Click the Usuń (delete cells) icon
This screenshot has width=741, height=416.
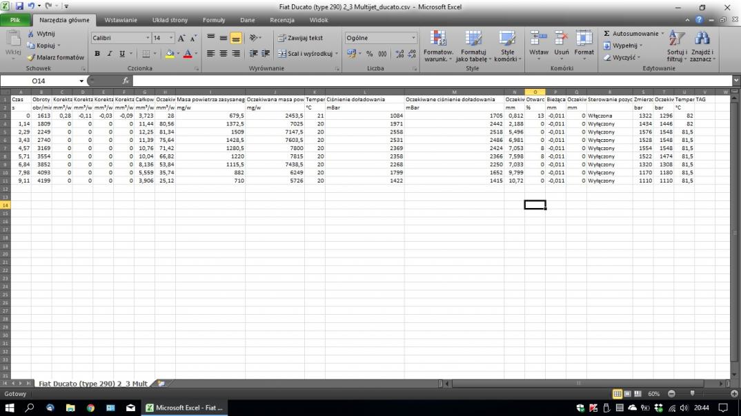point(561,40)
